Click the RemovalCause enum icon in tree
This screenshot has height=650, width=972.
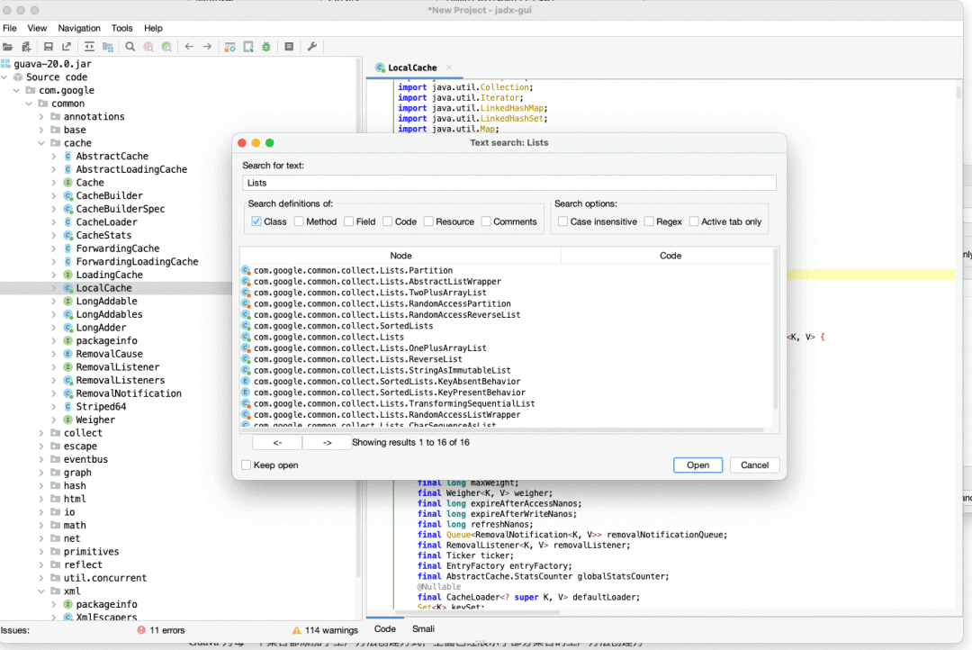click(68, 354)
